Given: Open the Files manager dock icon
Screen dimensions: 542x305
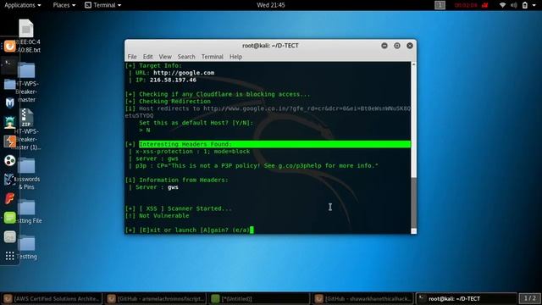Looking at the screenshot, I should pyautogui.click(x=9, y=84).
